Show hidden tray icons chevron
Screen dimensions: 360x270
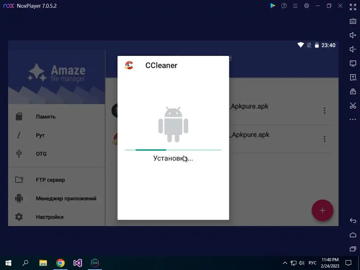point(285,263)
